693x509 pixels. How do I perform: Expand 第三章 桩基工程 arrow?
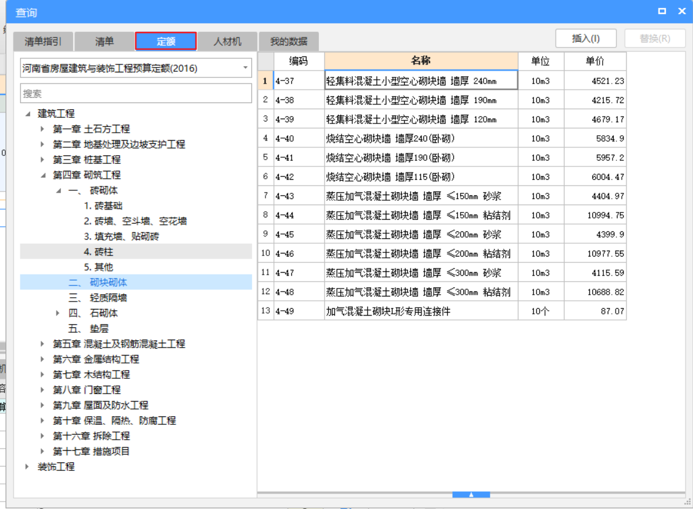click(42, 160)
